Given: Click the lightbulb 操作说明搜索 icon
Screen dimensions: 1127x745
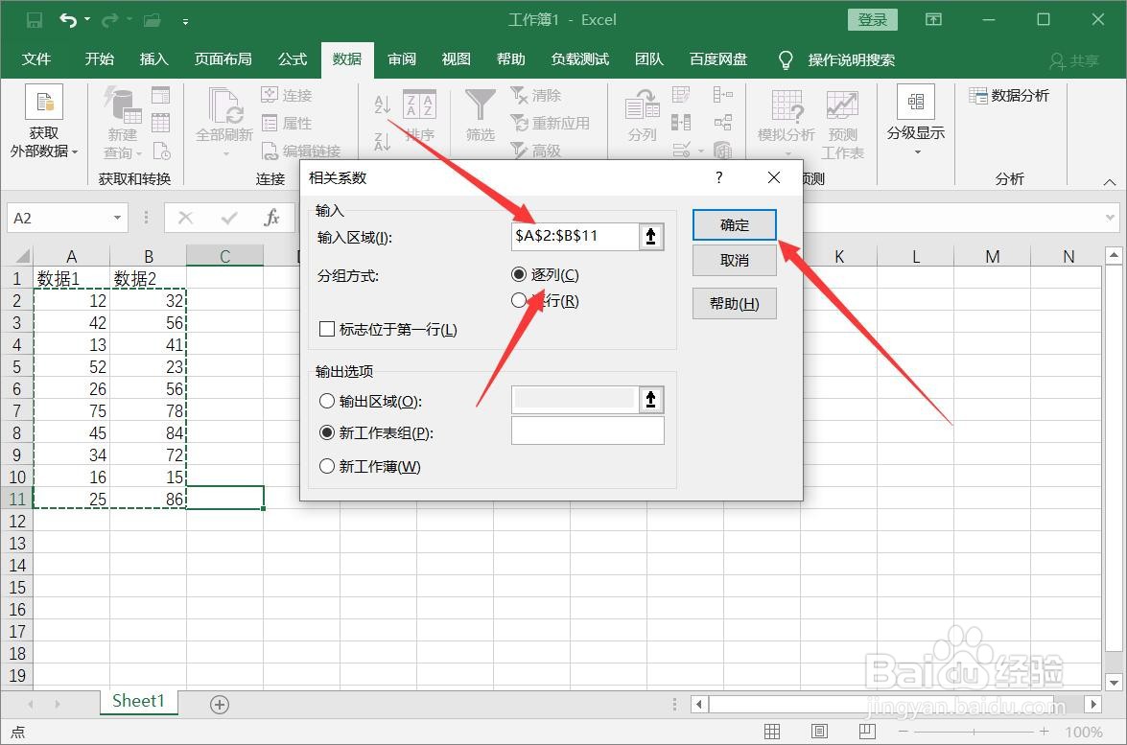Looking at the screenshot, I should pyautogui.click(x=786, y=59).
